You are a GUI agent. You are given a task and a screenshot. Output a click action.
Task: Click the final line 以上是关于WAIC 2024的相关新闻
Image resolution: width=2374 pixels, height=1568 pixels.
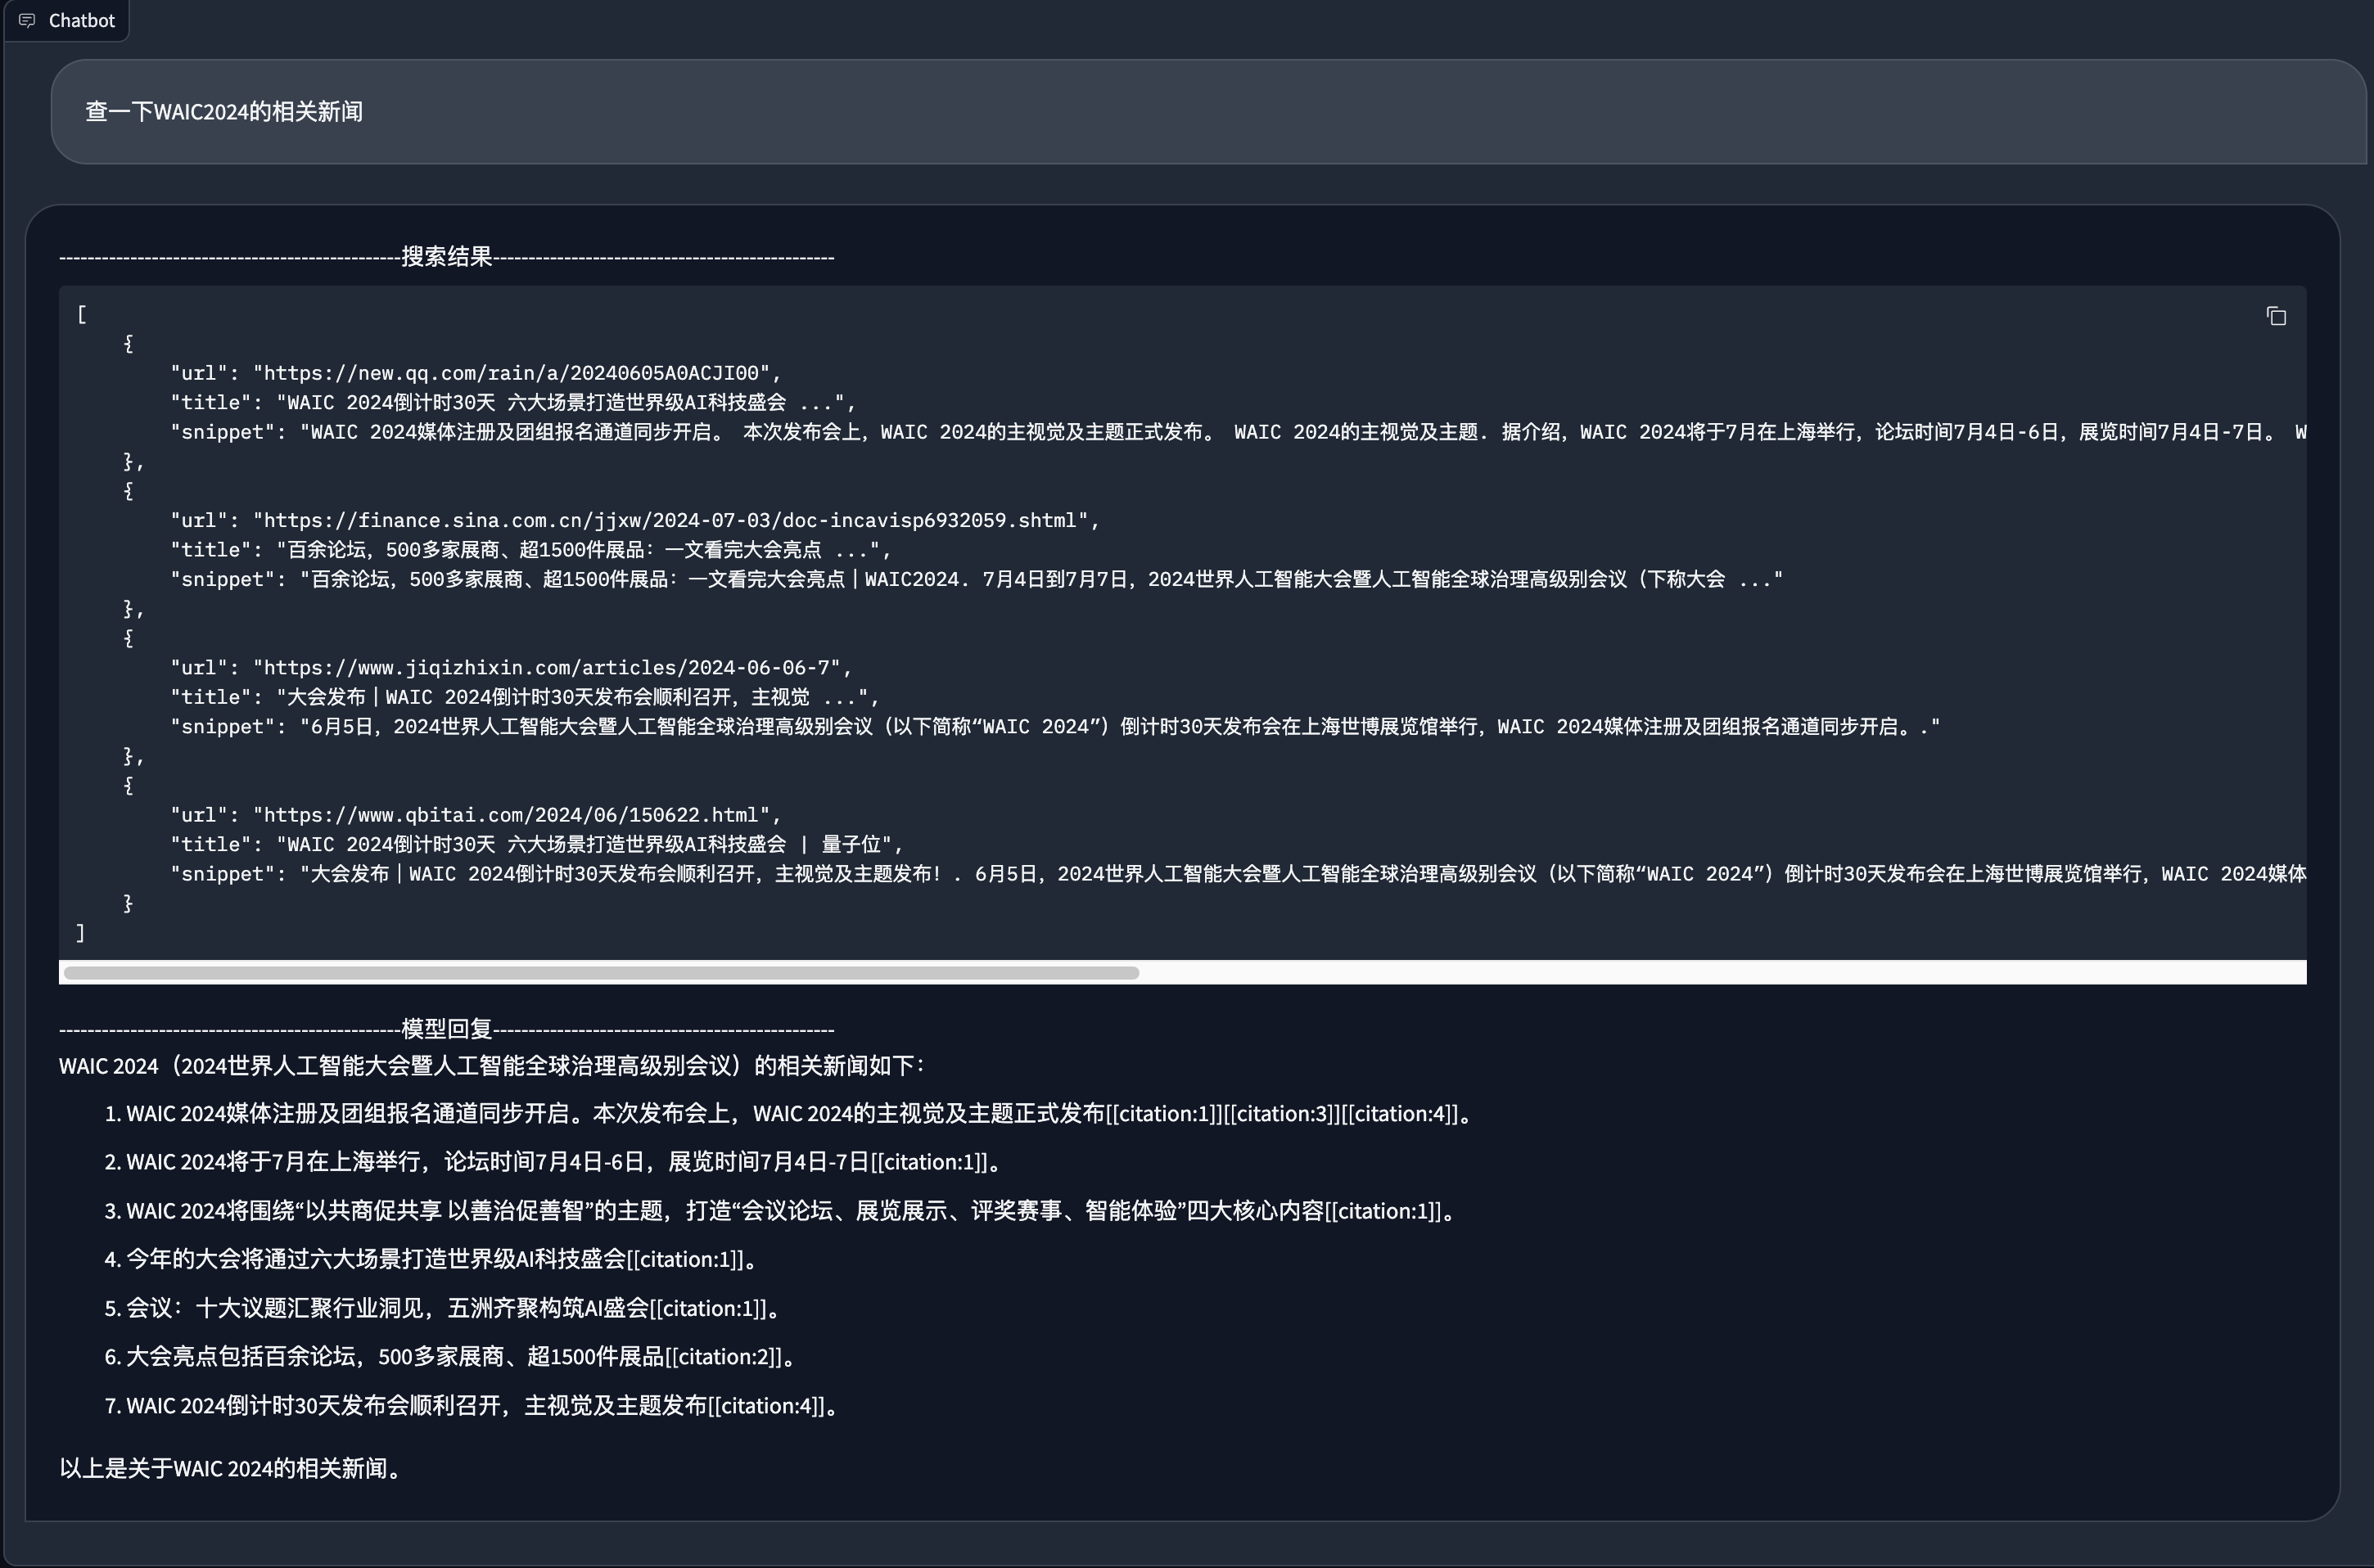229,1469
